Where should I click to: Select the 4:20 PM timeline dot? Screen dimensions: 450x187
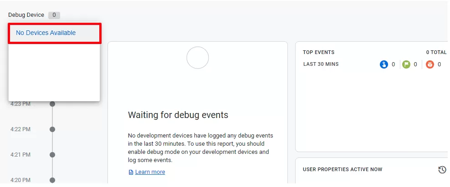pyautogui.click(x=52, y=180)
